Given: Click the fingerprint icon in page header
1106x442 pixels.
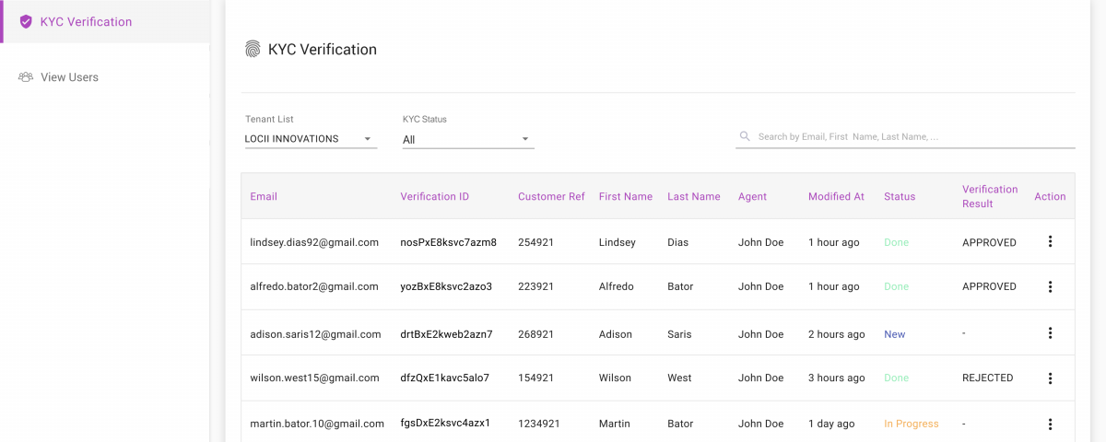Looking at the screenshot, I should 253,50.
